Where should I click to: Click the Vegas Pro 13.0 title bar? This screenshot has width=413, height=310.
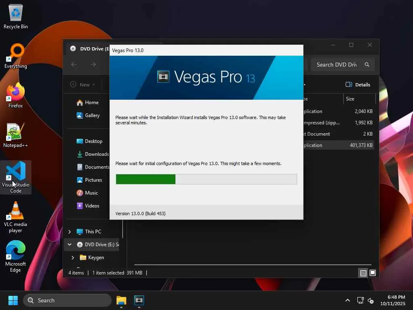206,50
